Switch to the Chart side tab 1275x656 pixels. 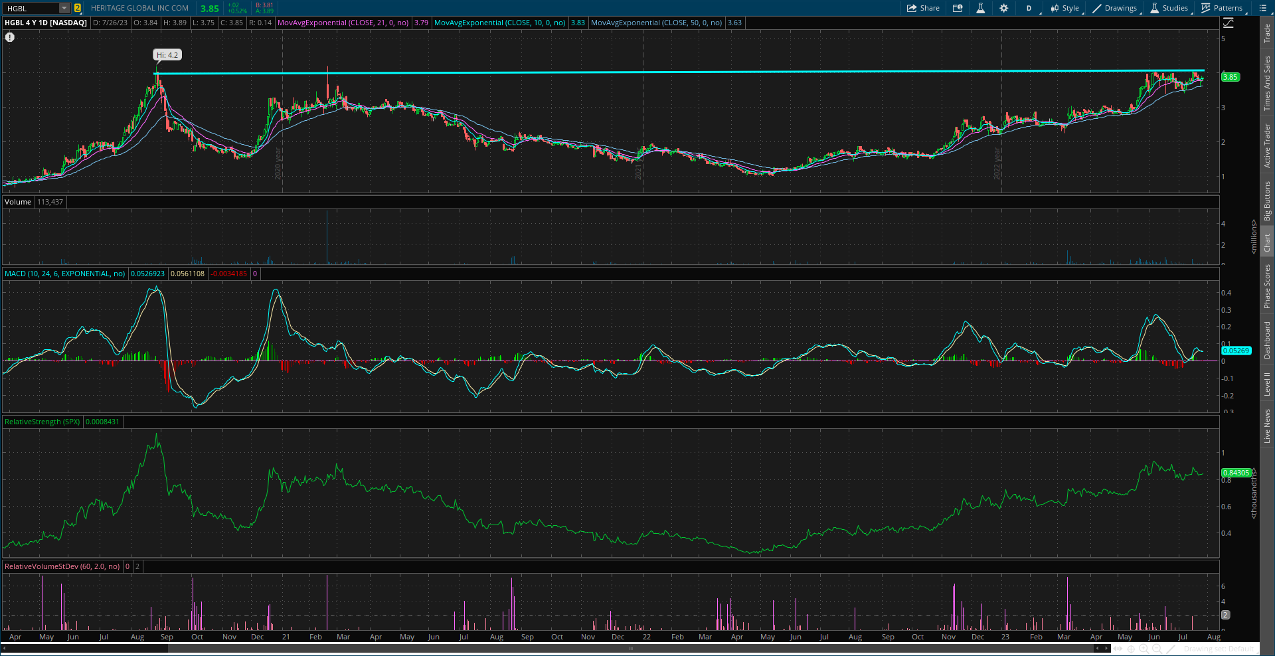1267,242
